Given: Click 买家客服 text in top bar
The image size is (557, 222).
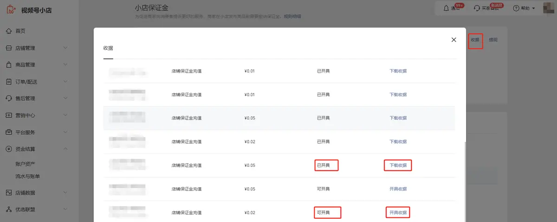Looking at the screenshot, I should 490,9.
